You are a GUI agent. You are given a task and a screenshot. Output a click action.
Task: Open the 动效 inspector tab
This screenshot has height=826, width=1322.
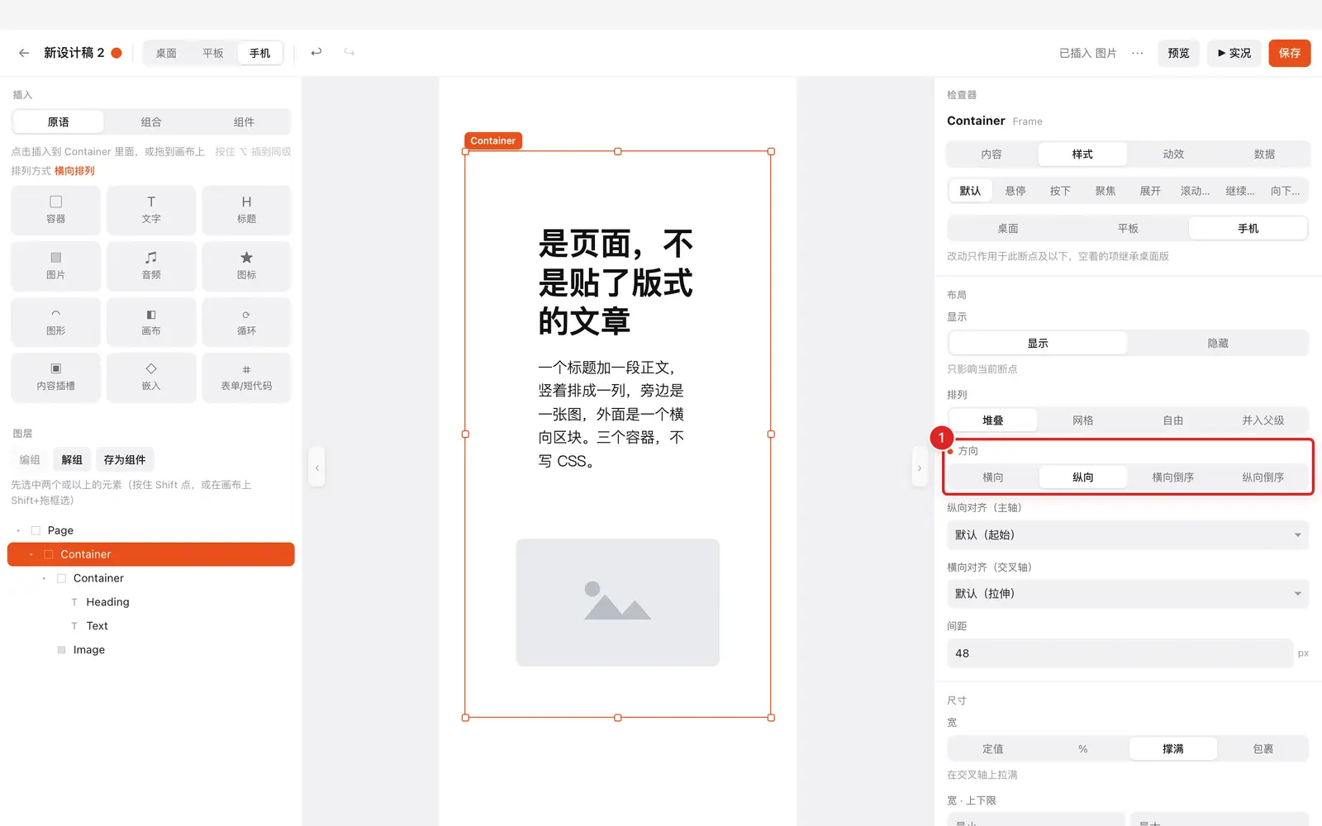pyautogui.click(x=1173, y=154)
